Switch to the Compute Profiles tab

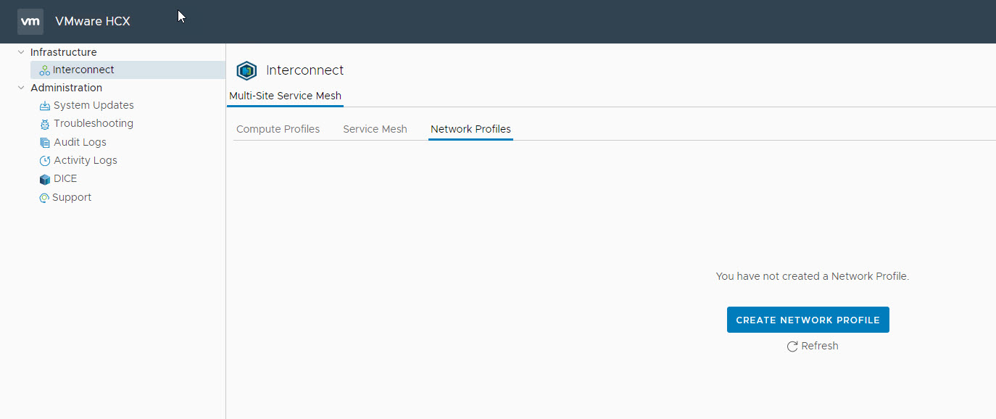pyautogui.click(x=278, y=129)
